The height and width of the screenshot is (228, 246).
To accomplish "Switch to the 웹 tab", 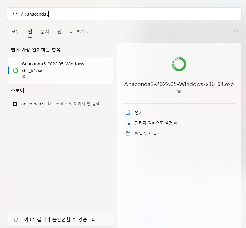I will [59, 32].
